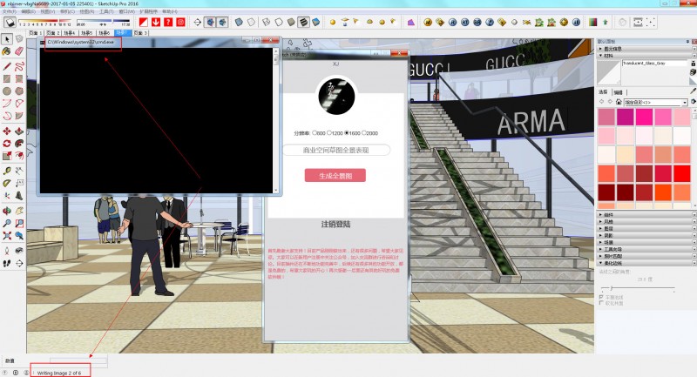Screen dimensions: 697x377
Task: Pick the Rotate tool
Action: pyautogui.click(x=7, y=144)
